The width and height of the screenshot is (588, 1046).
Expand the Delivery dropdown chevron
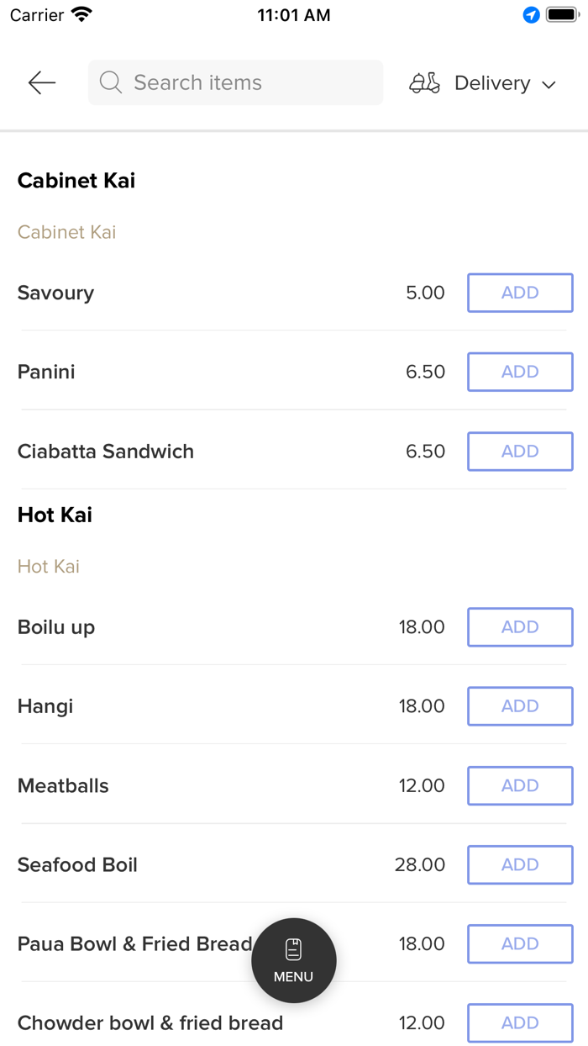[549, 84]
